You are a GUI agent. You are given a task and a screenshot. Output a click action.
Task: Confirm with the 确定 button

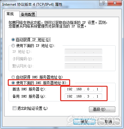pos(84,122)
